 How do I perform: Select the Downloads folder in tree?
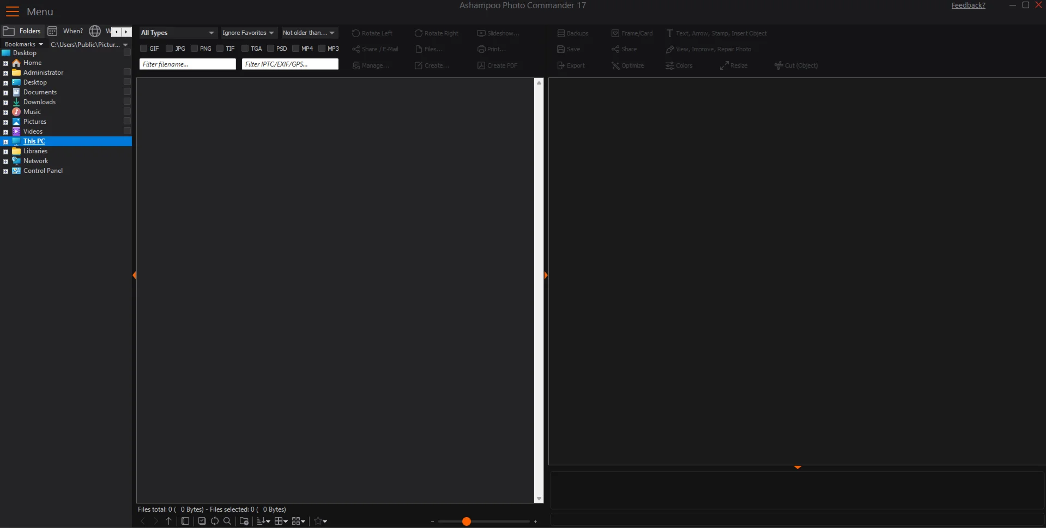tap(39, 102)
